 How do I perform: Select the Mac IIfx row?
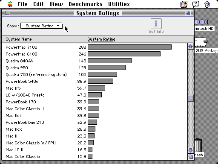95,88
